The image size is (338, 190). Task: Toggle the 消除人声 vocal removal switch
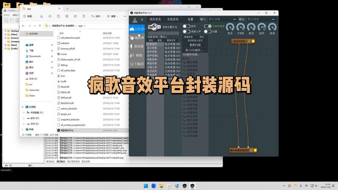(x=186, y=32)
